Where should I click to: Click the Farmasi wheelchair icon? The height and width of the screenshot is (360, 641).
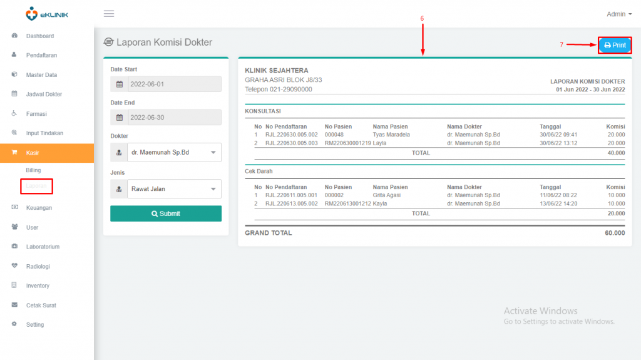[14, 114]
